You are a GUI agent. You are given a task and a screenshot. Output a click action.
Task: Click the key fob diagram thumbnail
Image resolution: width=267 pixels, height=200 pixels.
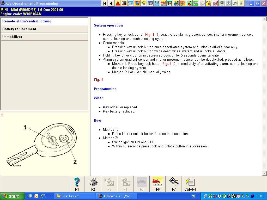(44, 145)
